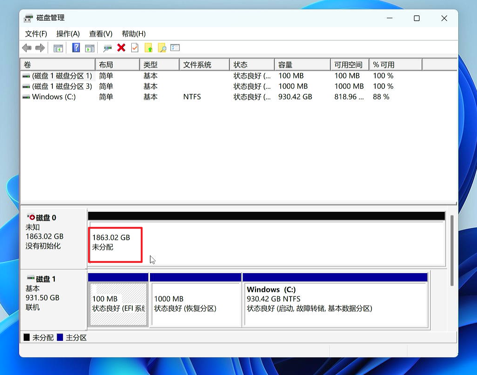
Task: Click the red error icon on 磁盘 0
Action: point(31,217)
